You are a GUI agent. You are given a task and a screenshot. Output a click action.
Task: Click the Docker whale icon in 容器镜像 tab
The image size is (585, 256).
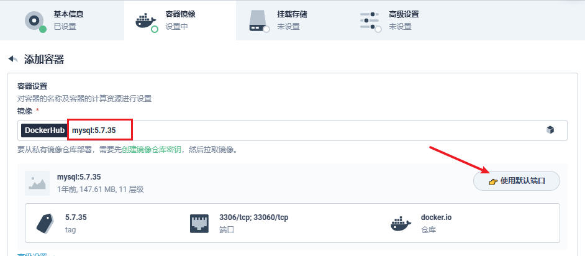point(145,21)
